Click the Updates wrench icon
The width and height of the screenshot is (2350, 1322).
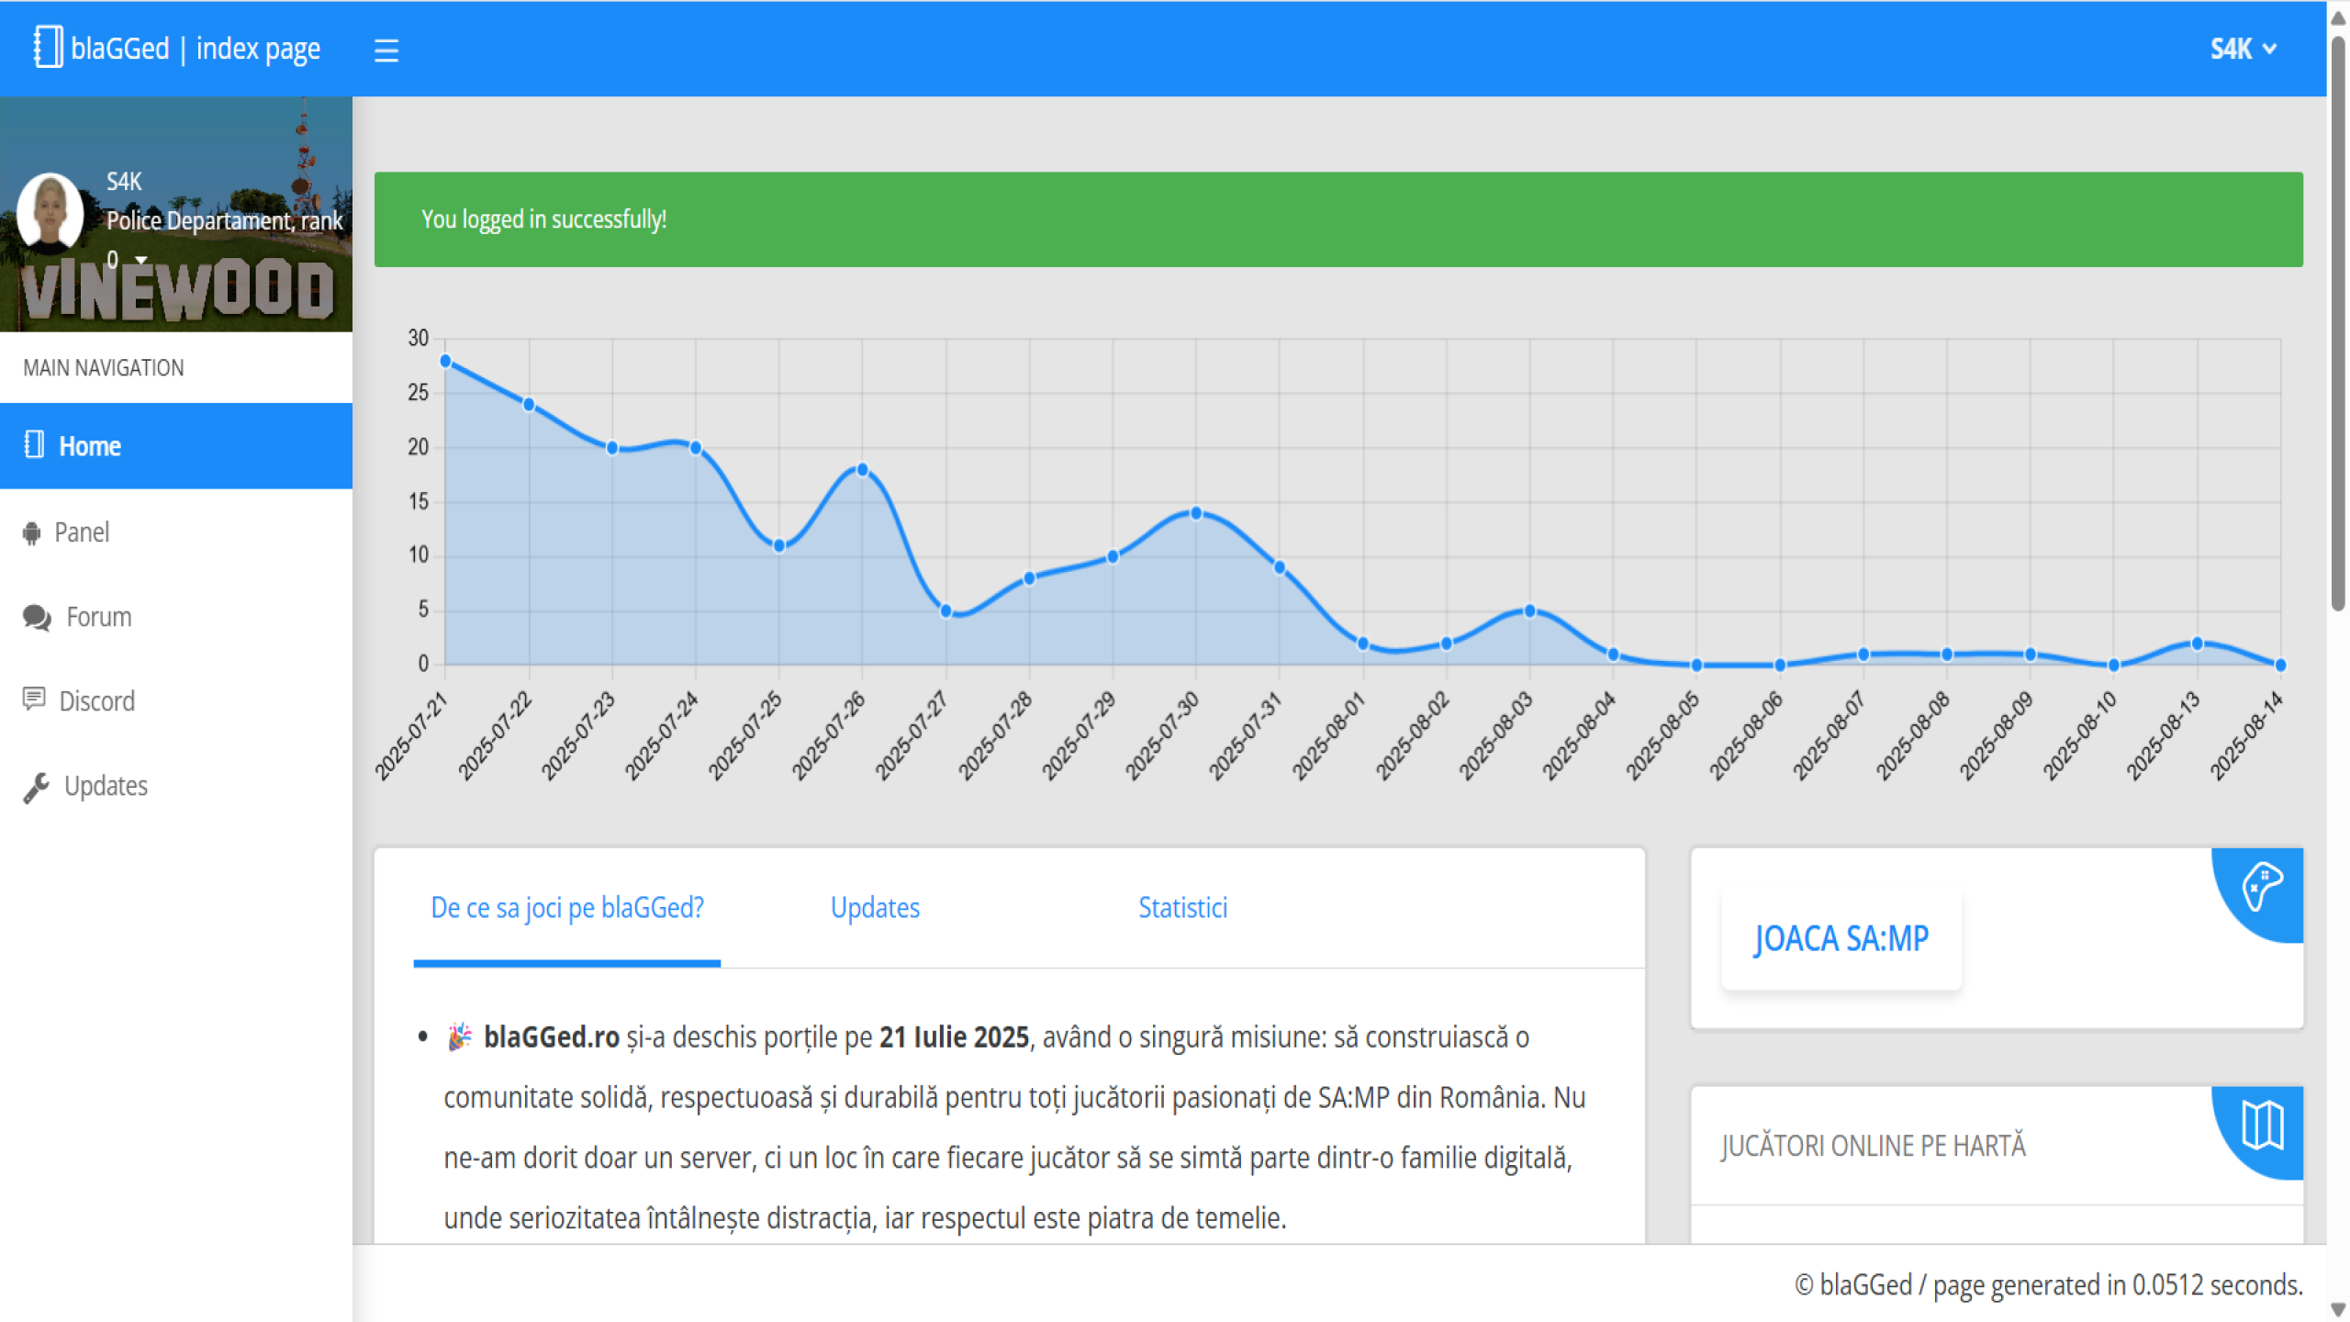pyautogui.click(x=36, y=788)
